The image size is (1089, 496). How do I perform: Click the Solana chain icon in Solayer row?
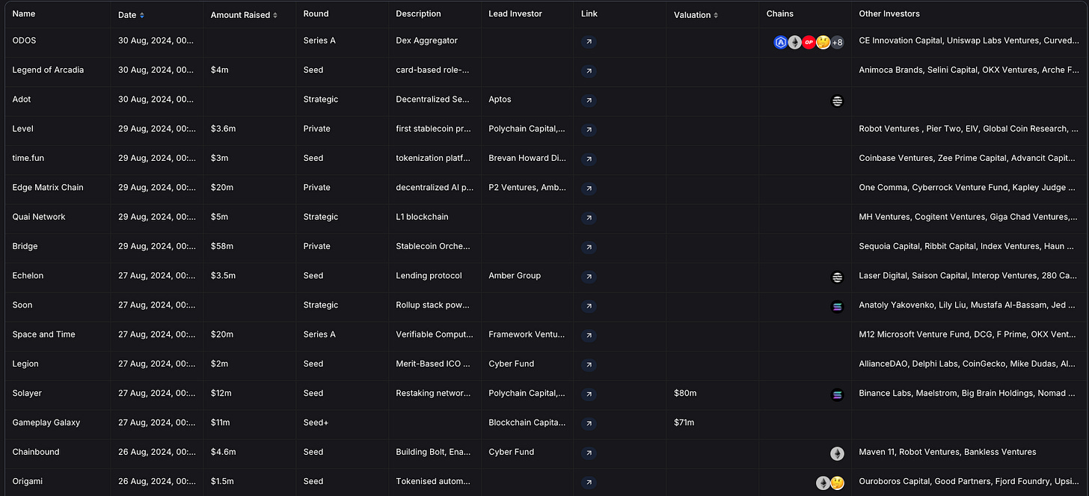[x=837, y=395]
